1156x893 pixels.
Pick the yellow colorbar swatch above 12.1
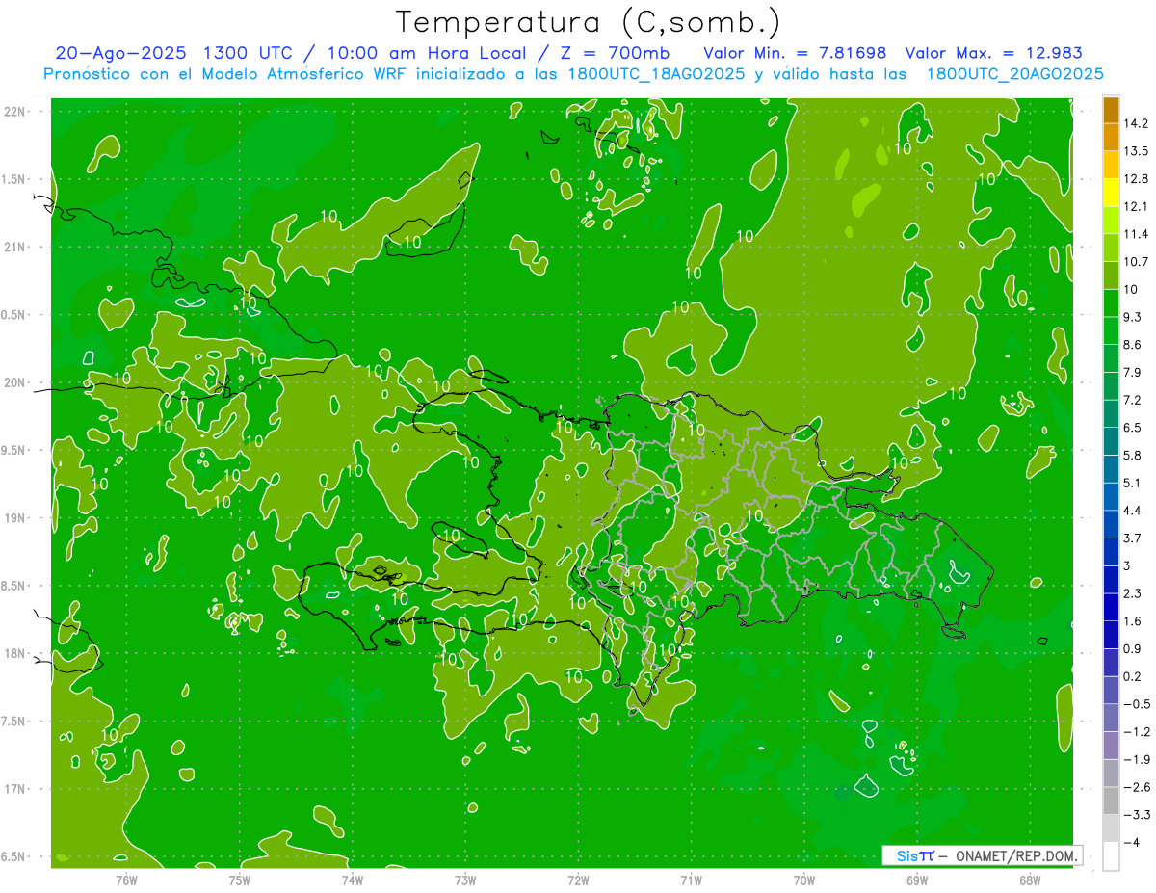tap(1111, 193)
